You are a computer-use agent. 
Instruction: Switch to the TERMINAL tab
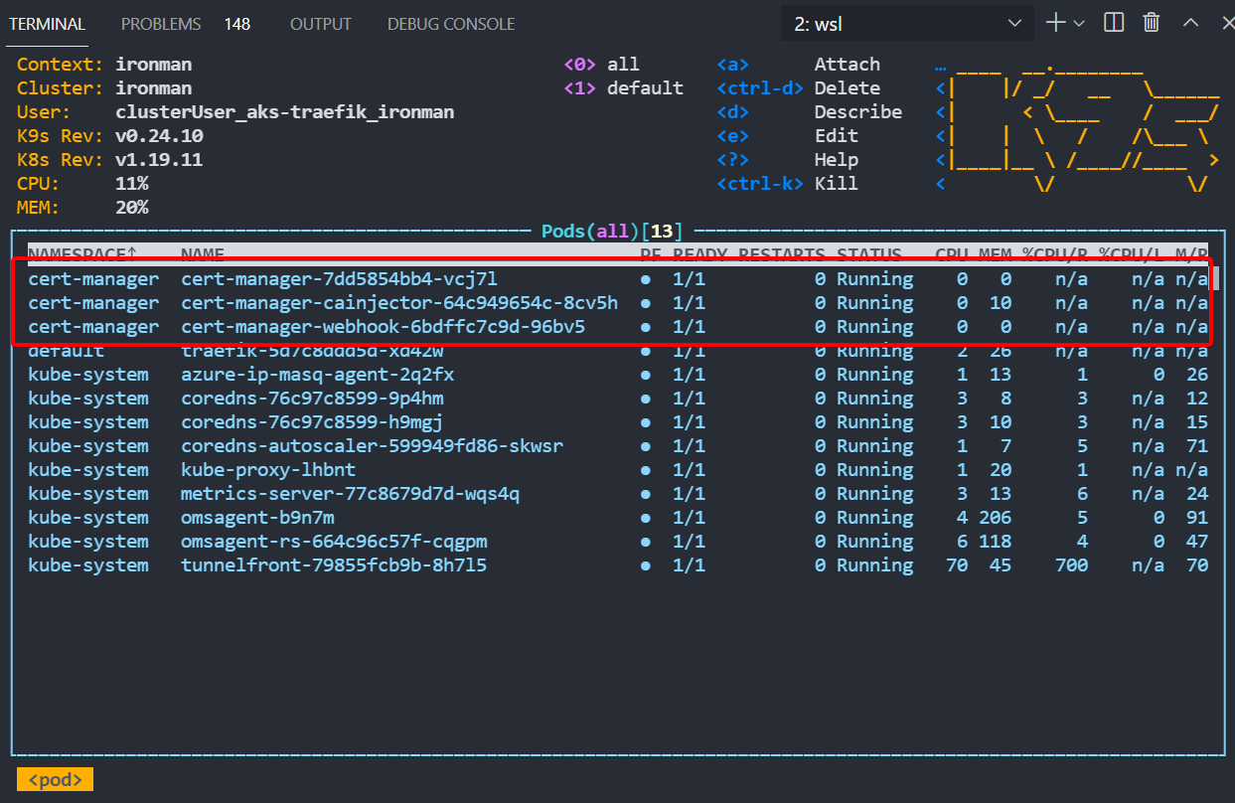[x=48, y=24]
